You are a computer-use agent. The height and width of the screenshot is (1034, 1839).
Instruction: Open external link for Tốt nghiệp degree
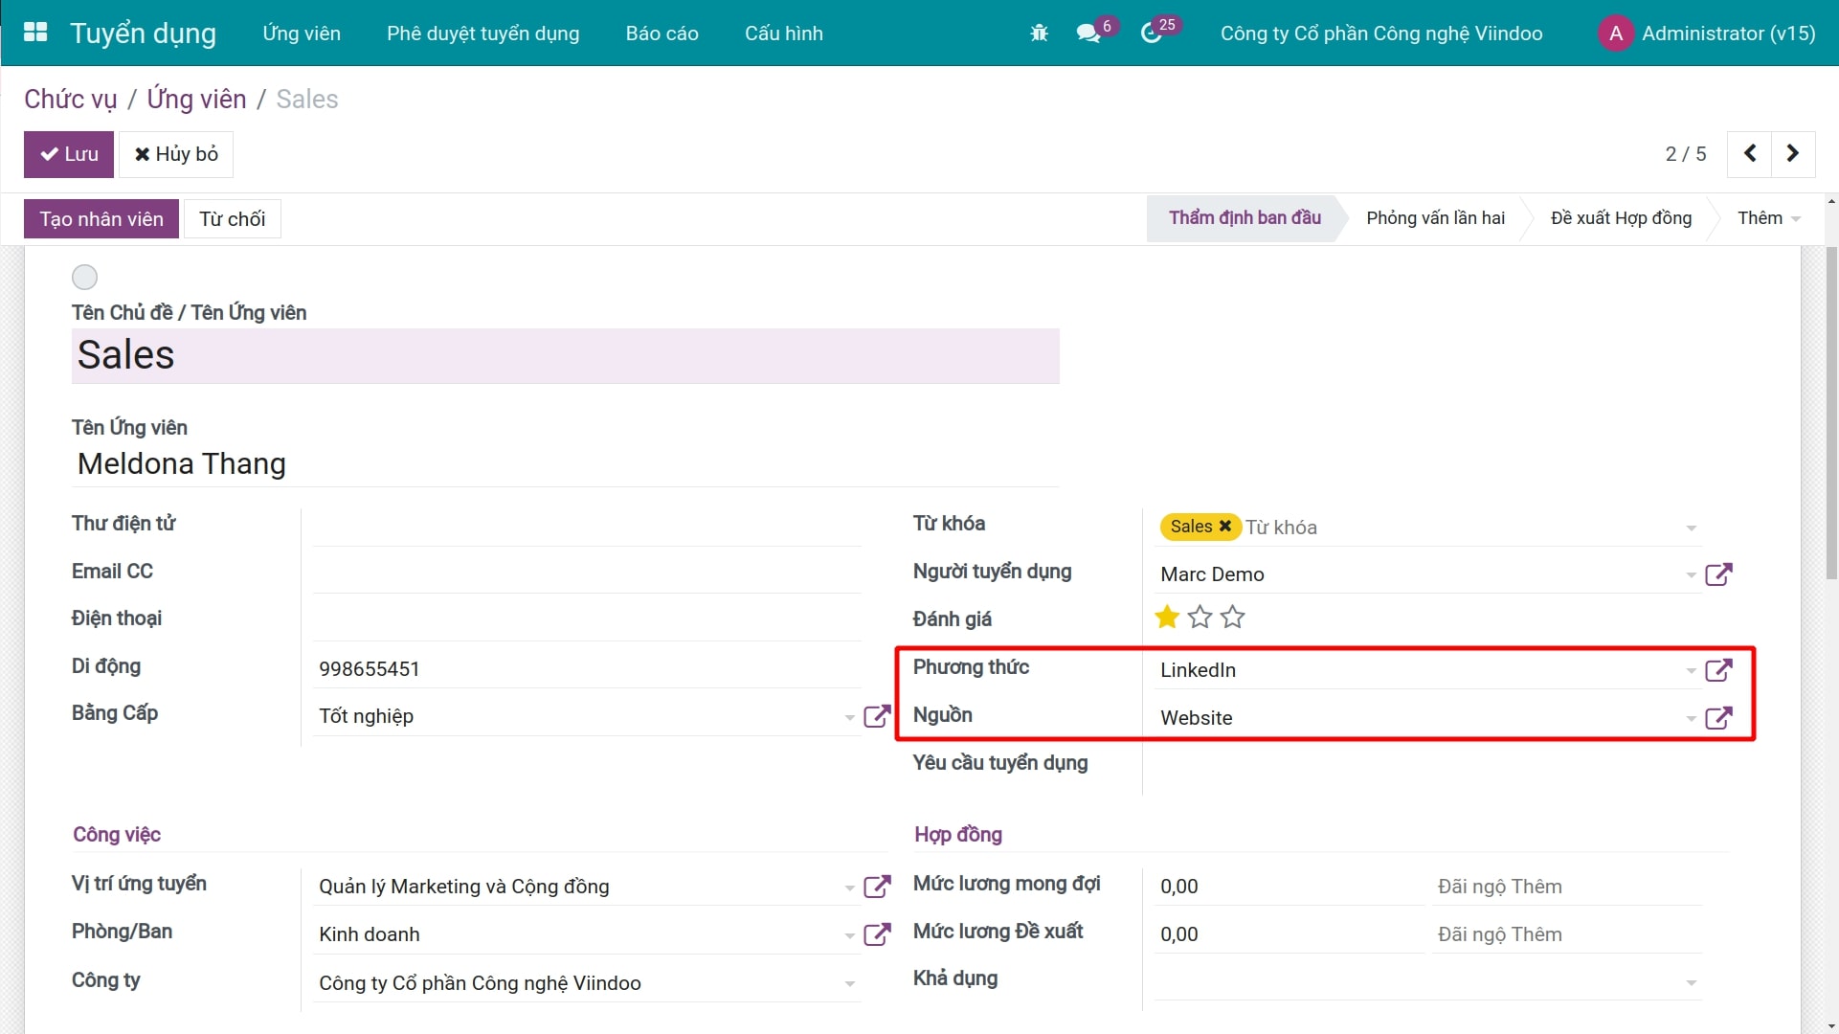[877, 716]
